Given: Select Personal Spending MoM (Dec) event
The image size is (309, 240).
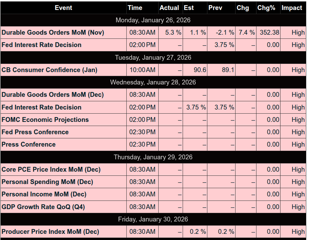Looking at the screenshot, I should click(x=47, y=182).
